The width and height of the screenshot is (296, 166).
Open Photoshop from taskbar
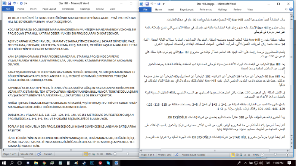(x=92, y=163)
